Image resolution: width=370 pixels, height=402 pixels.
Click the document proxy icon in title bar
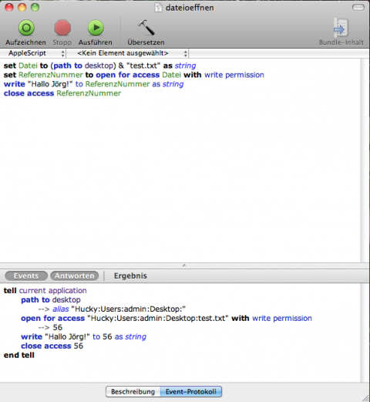159,8
